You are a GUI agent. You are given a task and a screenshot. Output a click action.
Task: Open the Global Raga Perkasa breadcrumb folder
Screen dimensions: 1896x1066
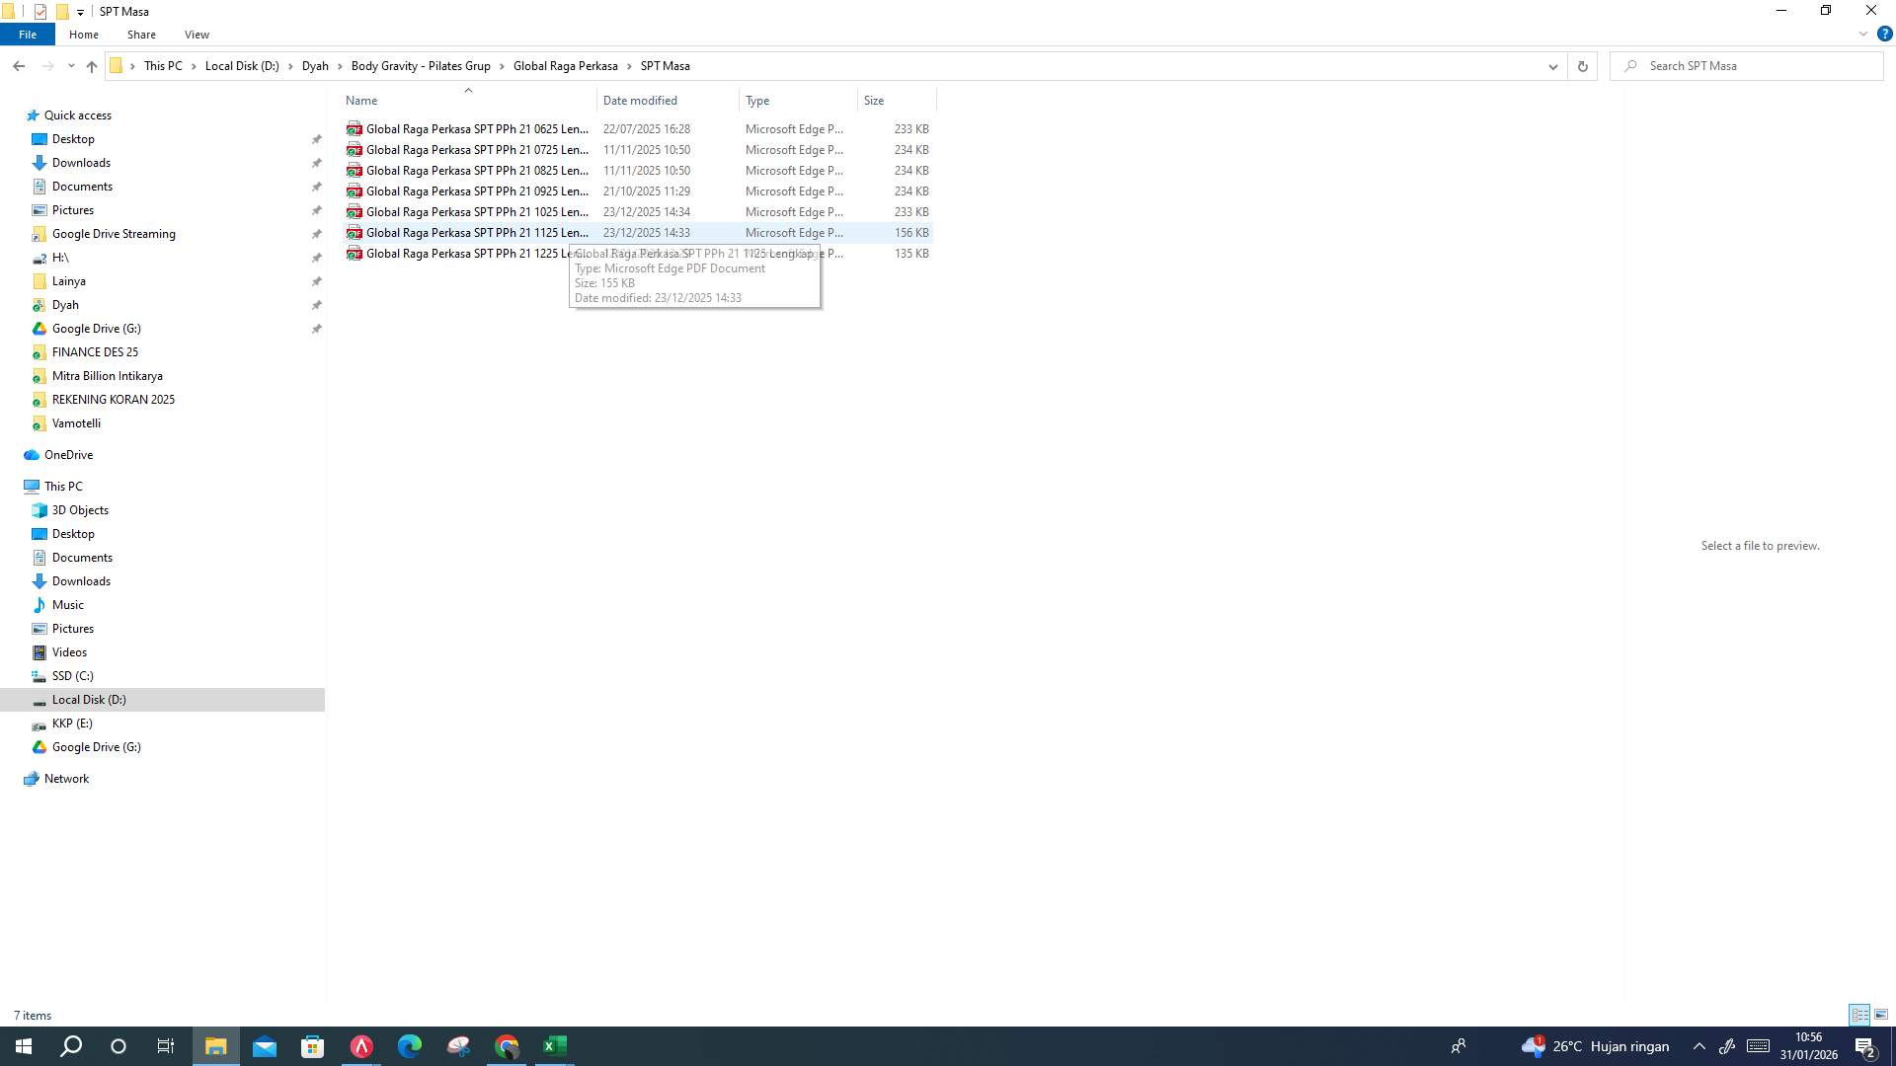(x=565, y=65)
